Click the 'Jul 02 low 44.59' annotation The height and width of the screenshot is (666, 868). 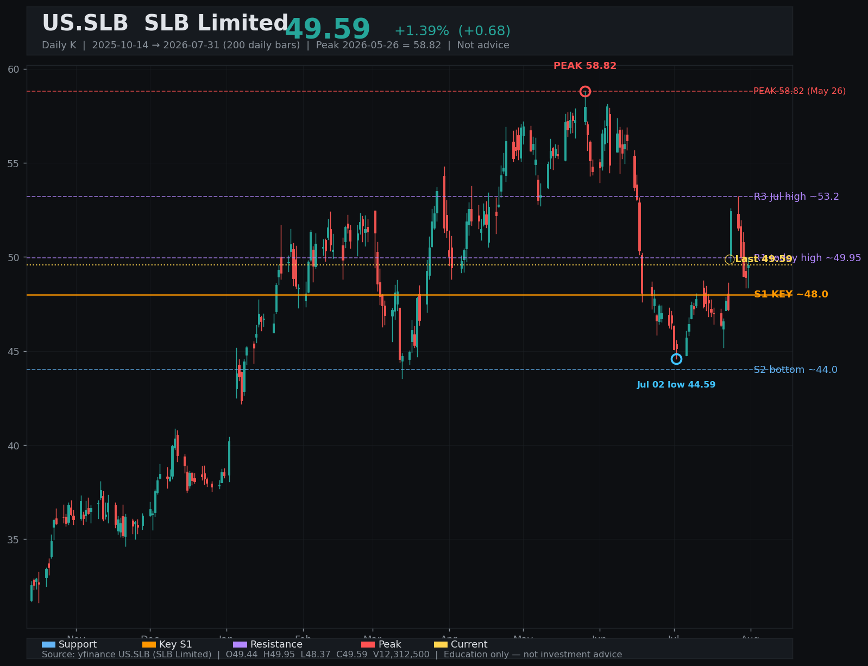click(676, 385)
